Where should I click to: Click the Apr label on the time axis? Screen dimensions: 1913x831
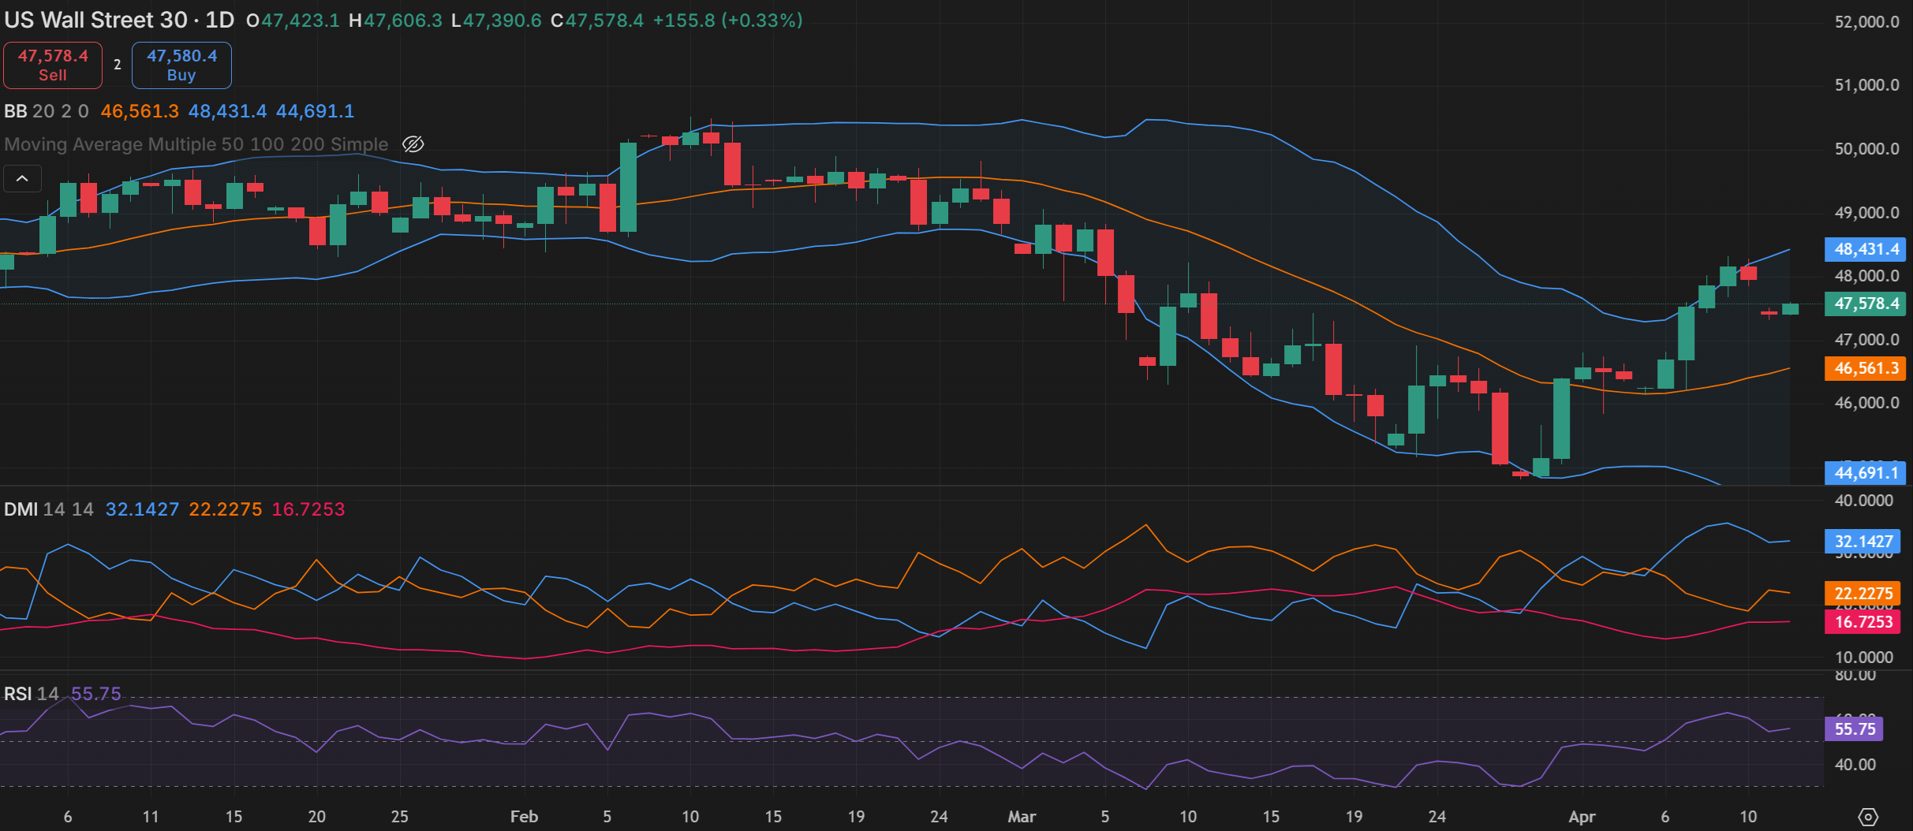tap(1582, 817)
